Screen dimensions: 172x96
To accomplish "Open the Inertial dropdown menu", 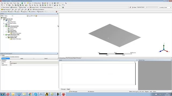I will (x=11, y=12).
